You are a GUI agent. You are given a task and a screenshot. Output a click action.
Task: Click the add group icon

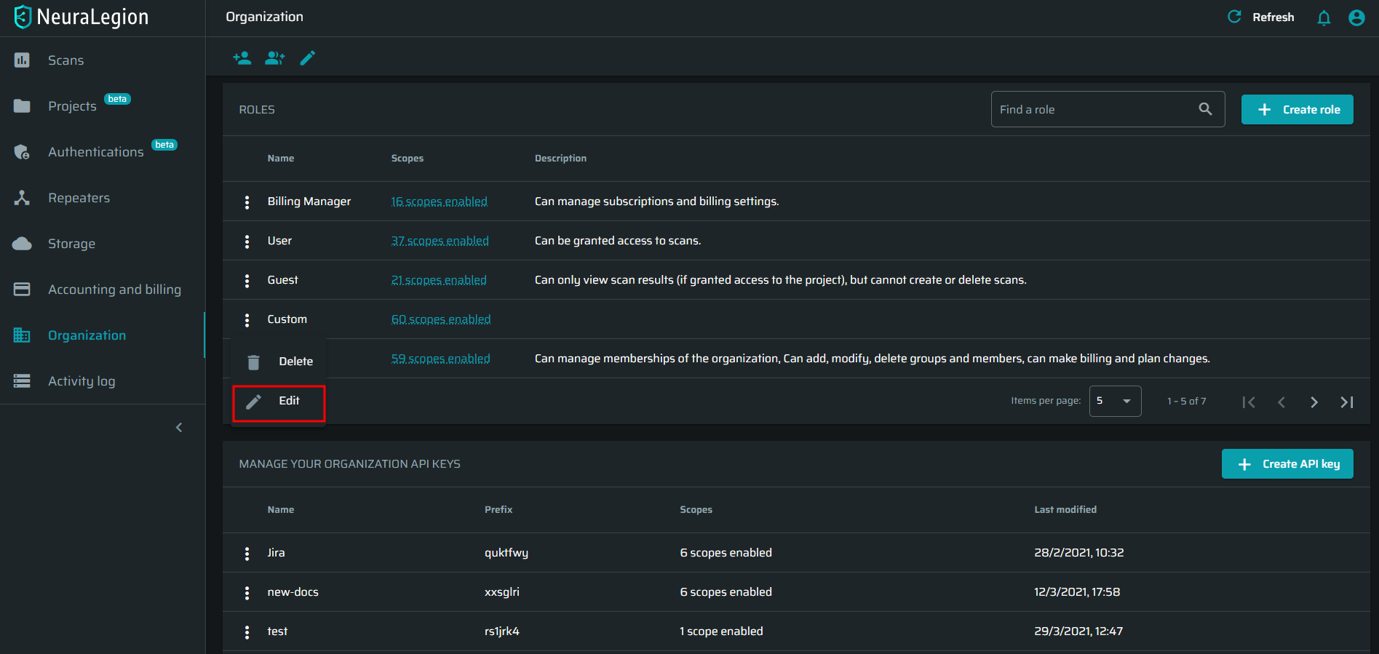(274, 57)
